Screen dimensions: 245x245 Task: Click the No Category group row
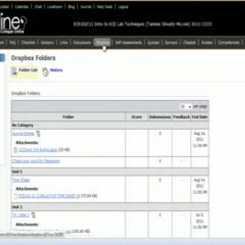click(x=110, y=125)
